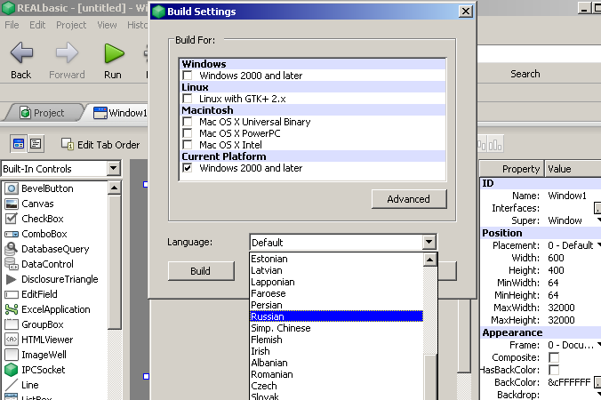This screenshot has width=601, height=400.
Task: Open the BackColor color picker button
Action: (x=597, y=382)
